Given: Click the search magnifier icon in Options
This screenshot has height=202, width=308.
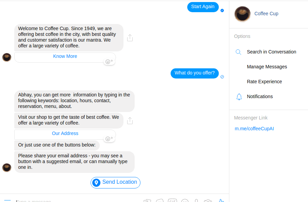Looking at the screenshot, I should coord(238,52).
